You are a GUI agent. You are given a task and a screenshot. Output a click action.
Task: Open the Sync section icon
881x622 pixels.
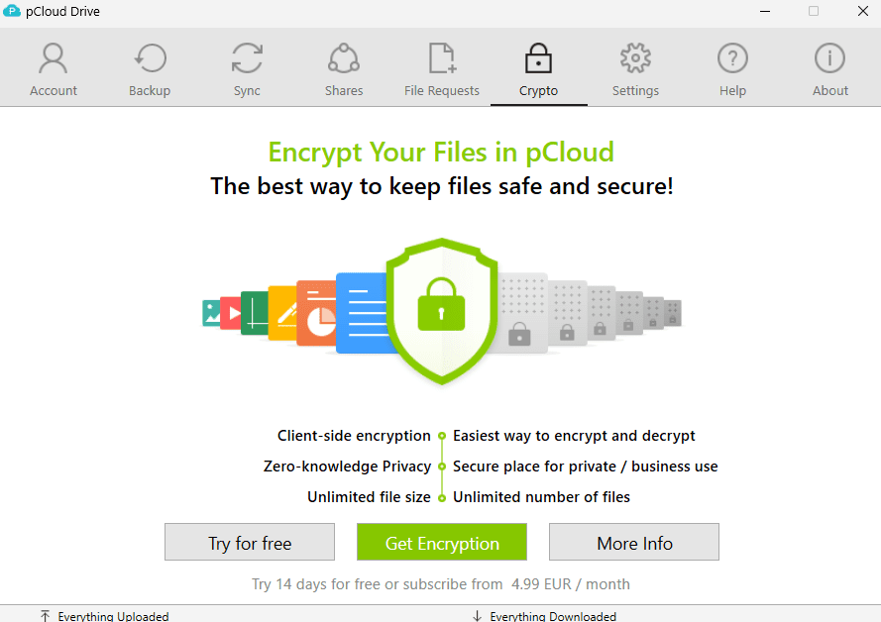click(247, 59)
